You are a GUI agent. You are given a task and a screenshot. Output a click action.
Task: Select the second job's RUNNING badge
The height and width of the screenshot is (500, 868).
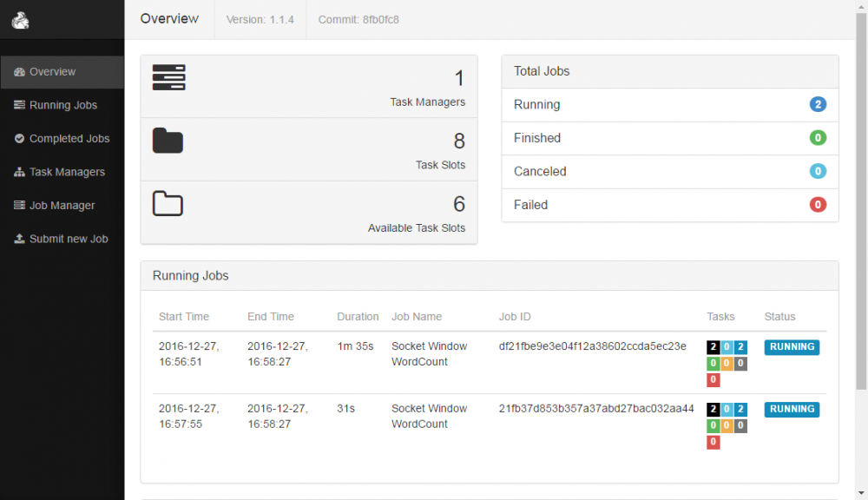pos(791,409)
